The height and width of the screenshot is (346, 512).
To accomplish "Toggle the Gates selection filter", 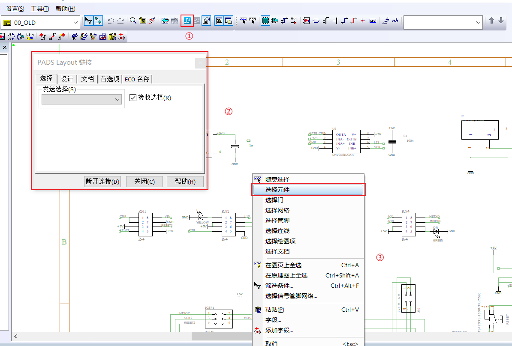I will (275, 21).
